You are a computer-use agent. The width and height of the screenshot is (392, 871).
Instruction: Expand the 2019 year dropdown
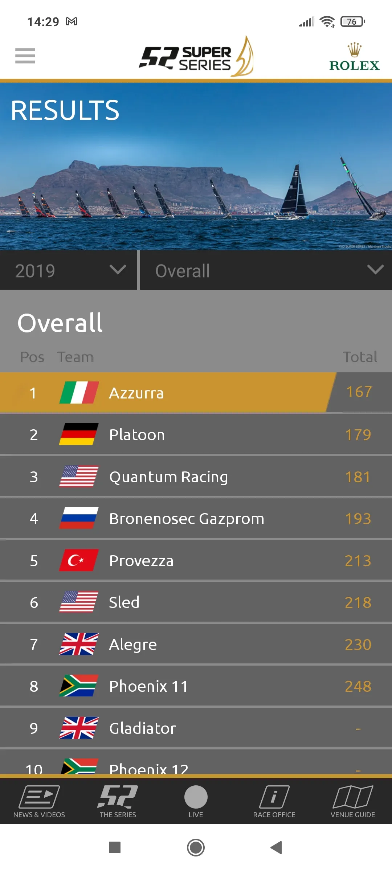pos(69,270)
